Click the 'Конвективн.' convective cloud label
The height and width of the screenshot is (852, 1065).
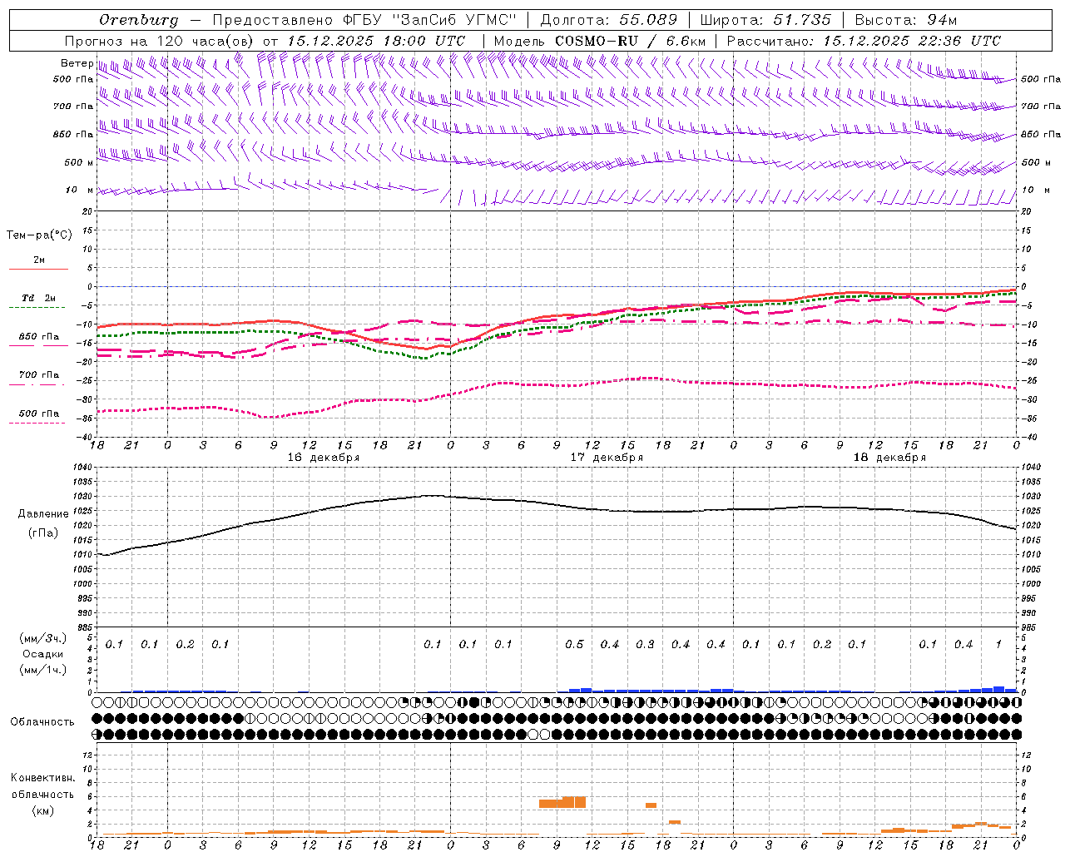(43, 778)
